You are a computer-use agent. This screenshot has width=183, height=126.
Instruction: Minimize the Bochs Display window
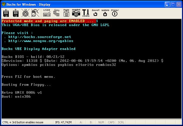167,4
